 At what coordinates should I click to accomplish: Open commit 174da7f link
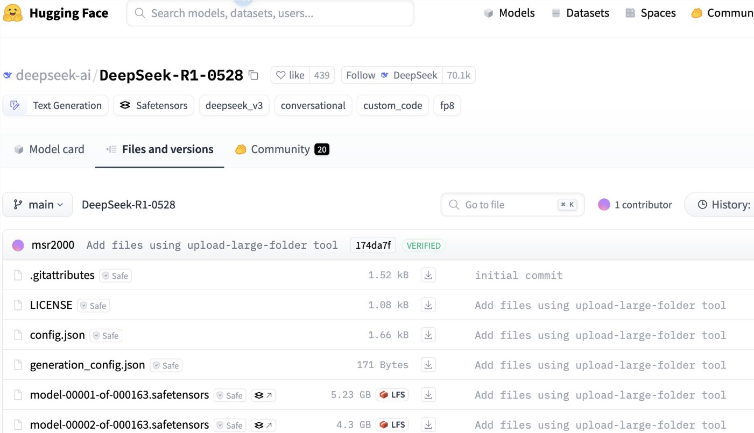(372, 246)
